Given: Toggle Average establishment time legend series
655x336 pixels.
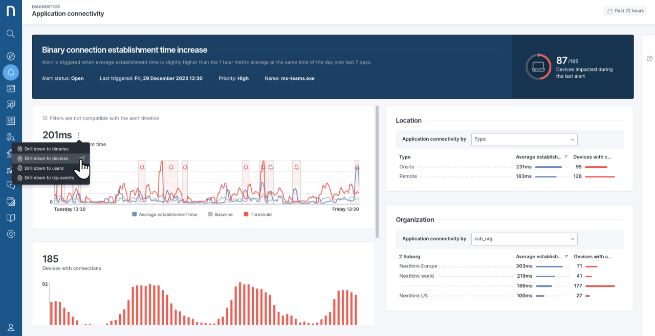Looking at the screenshot, I should [165, 215].
